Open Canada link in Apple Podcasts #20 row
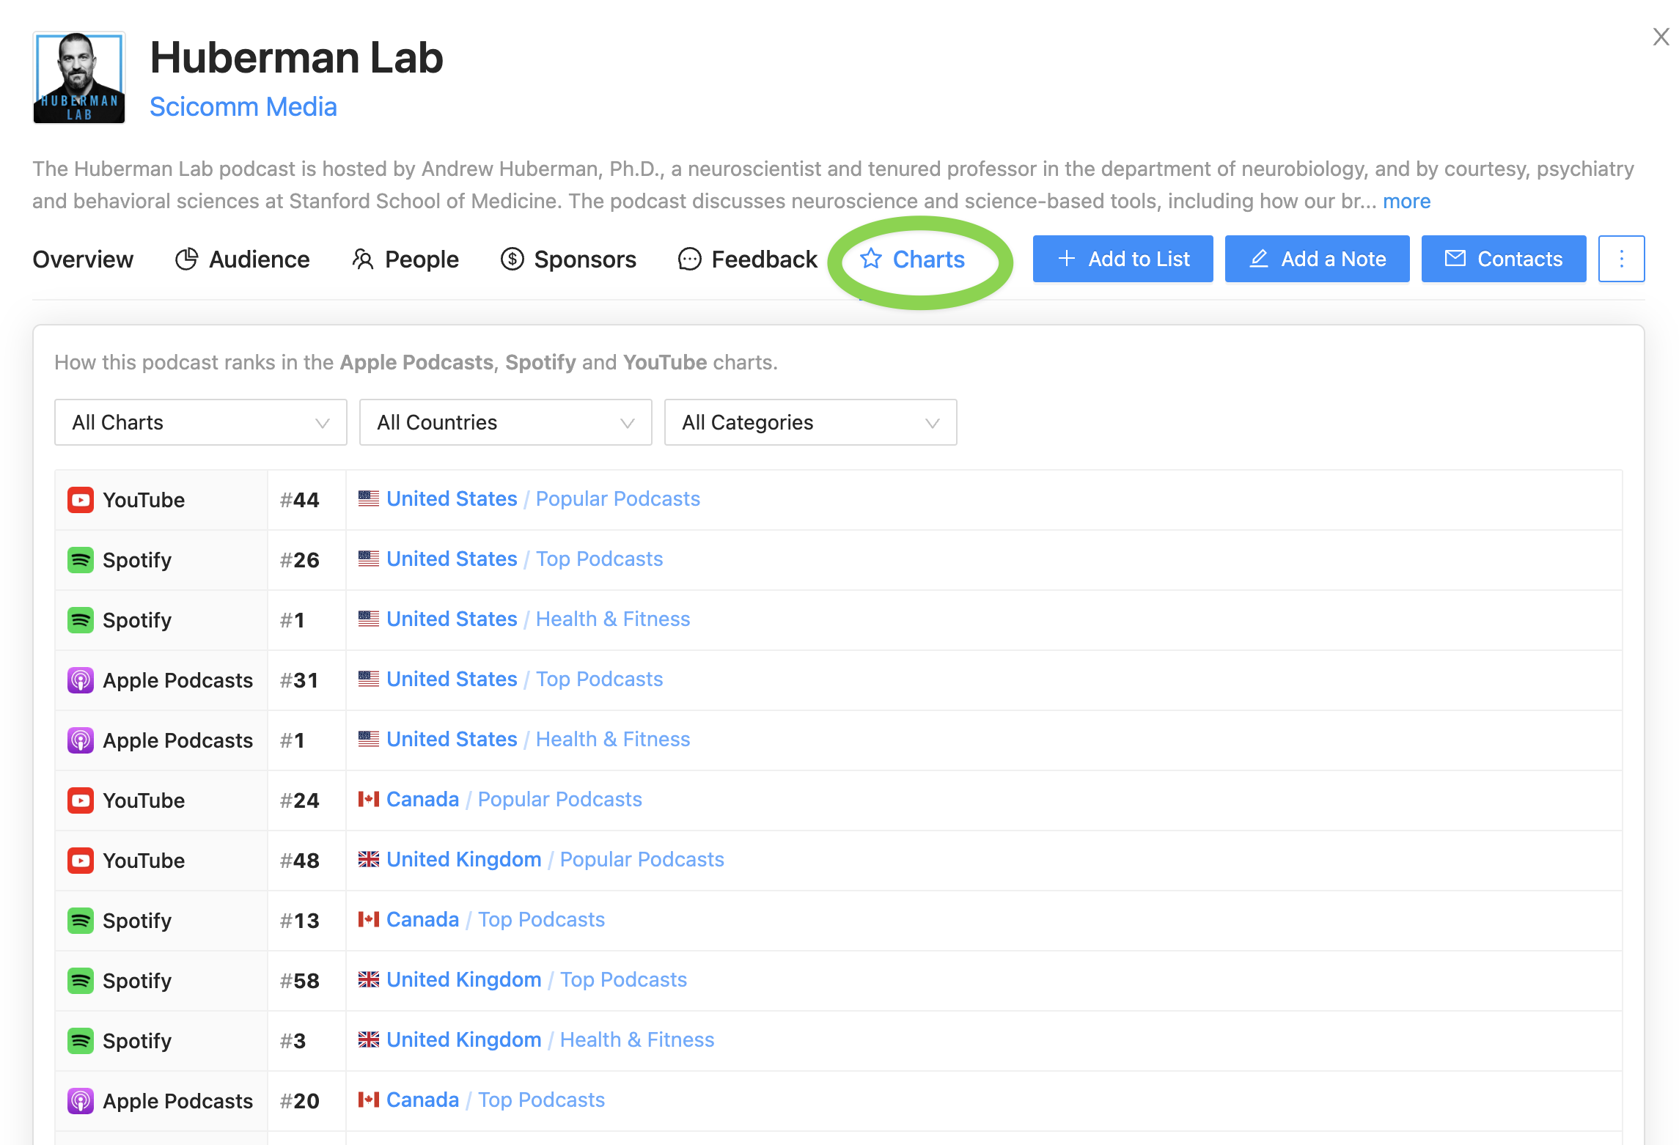This screenshot has height=1145, width=1679. (422, 1100)
